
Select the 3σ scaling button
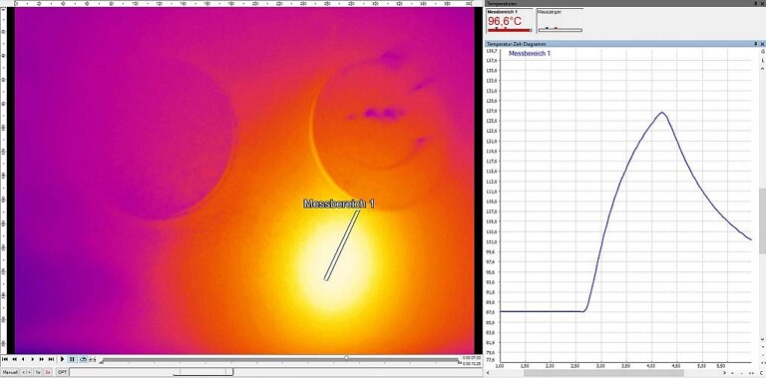pos(48,372)
